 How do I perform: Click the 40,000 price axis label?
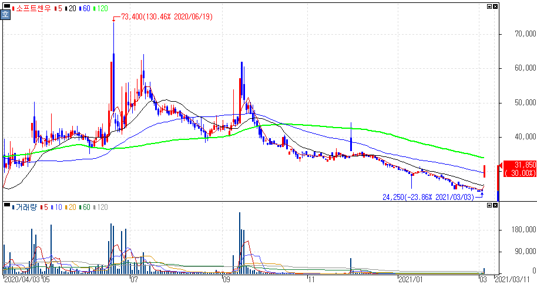tap(525, 137)
